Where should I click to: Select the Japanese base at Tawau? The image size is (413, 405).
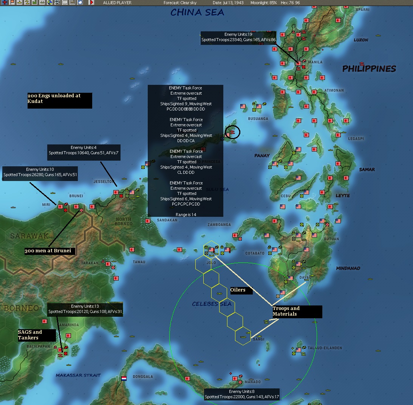pos(132,249)
